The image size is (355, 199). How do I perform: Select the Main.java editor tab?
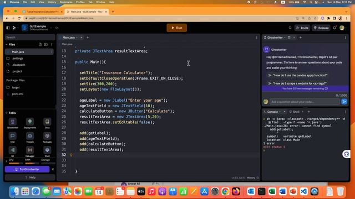click(68, 38)
